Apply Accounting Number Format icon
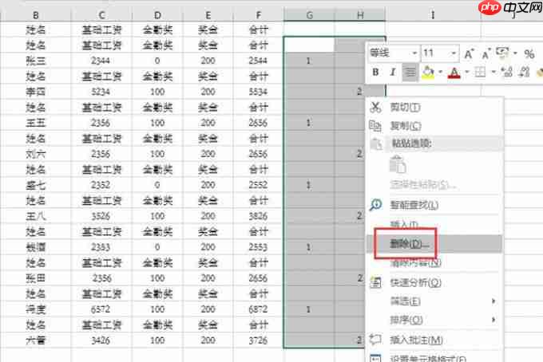This screenshot has height=362, width=543. [x=502, y=53]
